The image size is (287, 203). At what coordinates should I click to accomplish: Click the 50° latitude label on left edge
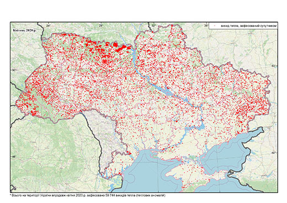tap(14, 70)
